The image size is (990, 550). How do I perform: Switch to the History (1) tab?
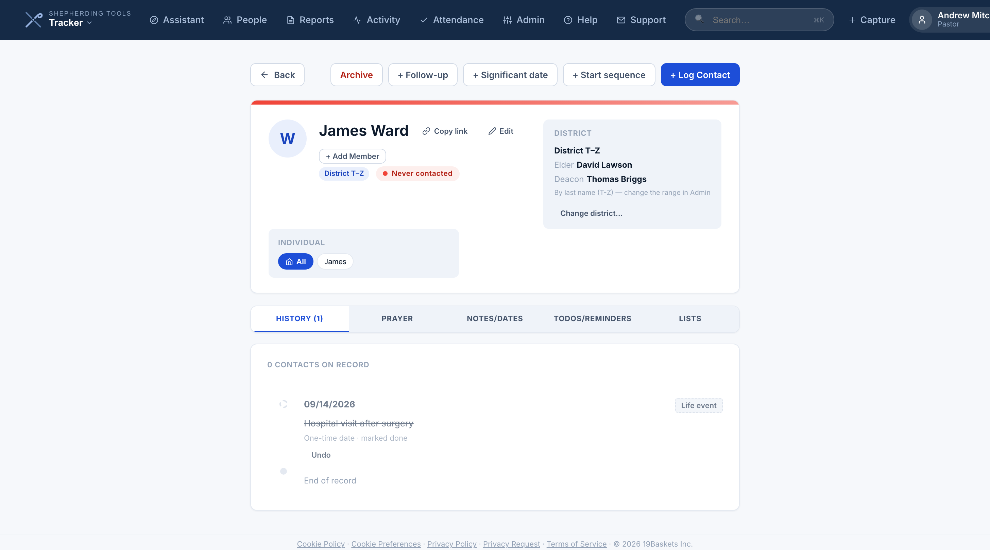tap(300, 318)
